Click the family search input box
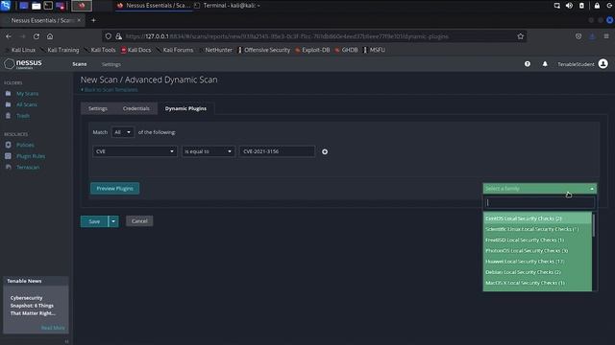This screenshot has height=345, width=615. click(539, 202)
